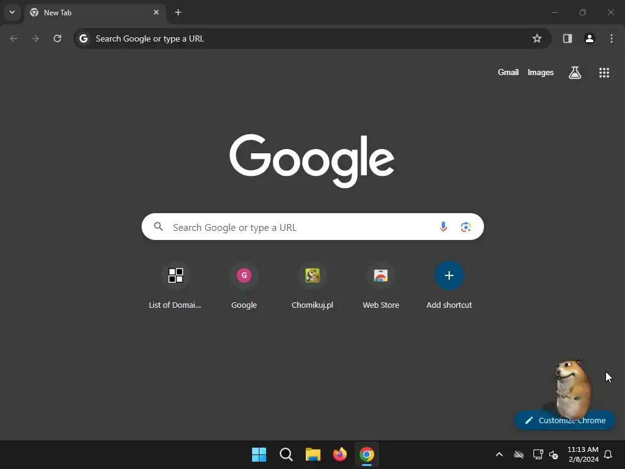Viewport: 625px width, 469px height.
Task: Bookmark this tab with star icon
Action: click(x=537, y=38)
